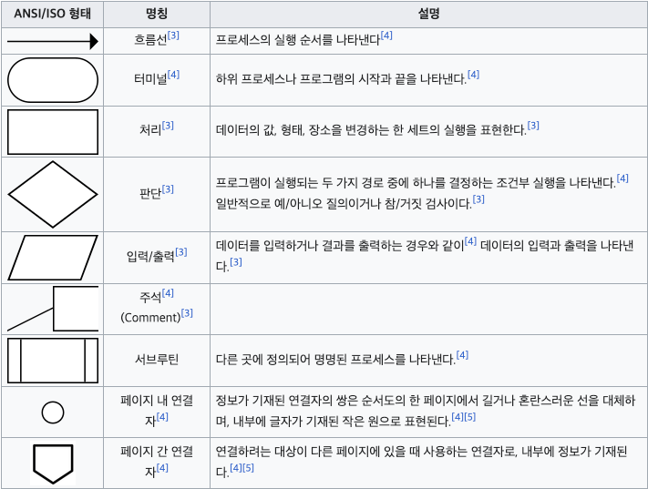The height and width of the screenshot is (489, 648).
Task: Open the input/output parallelogram image
Action: pyautogui.click(x=53, y=258)
